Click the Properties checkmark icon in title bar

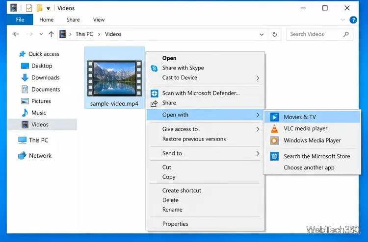click(x=29, y=8)
